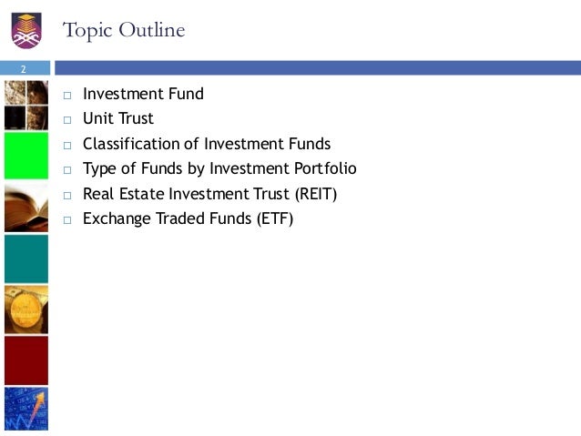581x436 pixels.
Task: Click Exchange Traded Funds (ETF) text
Action: tap(189, 219)
